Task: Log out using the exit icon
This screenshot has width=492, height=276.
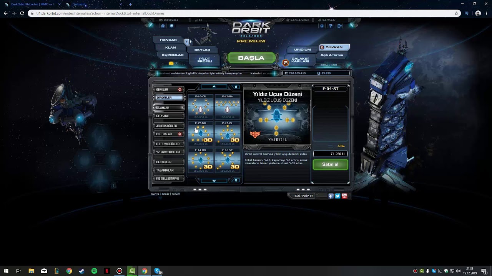Action: tap(339, 26)
